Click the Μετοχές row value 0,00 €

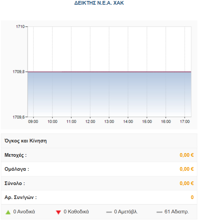[187, 155]
